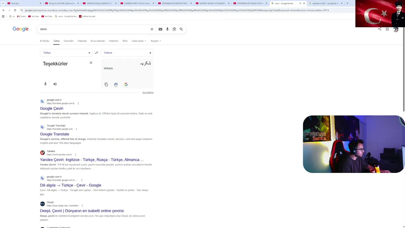Screen dimensions: 405x228
Task: Open the on-screen keyboard input tool
Action: click(160, 29)
